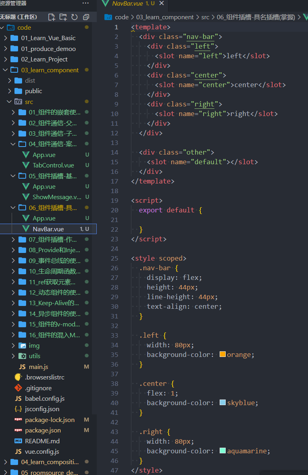Viewport: 308px width, 475px height.
Task: Click the 06_组件插槽-具名插槽(掌握) breadcrumb
Action: pos(256,17)
